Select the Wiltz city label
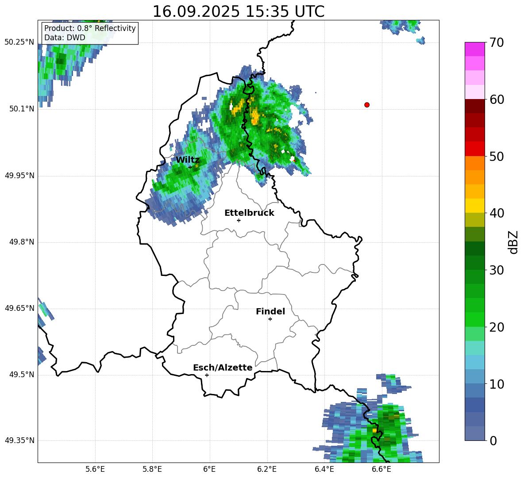The height and width of the screenshot is (478, 524). 188,160
